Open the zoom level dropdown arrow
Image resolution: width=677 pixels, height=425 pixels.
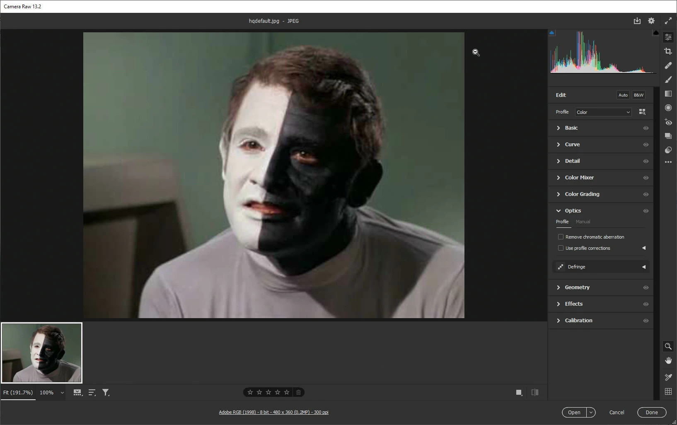62,393
